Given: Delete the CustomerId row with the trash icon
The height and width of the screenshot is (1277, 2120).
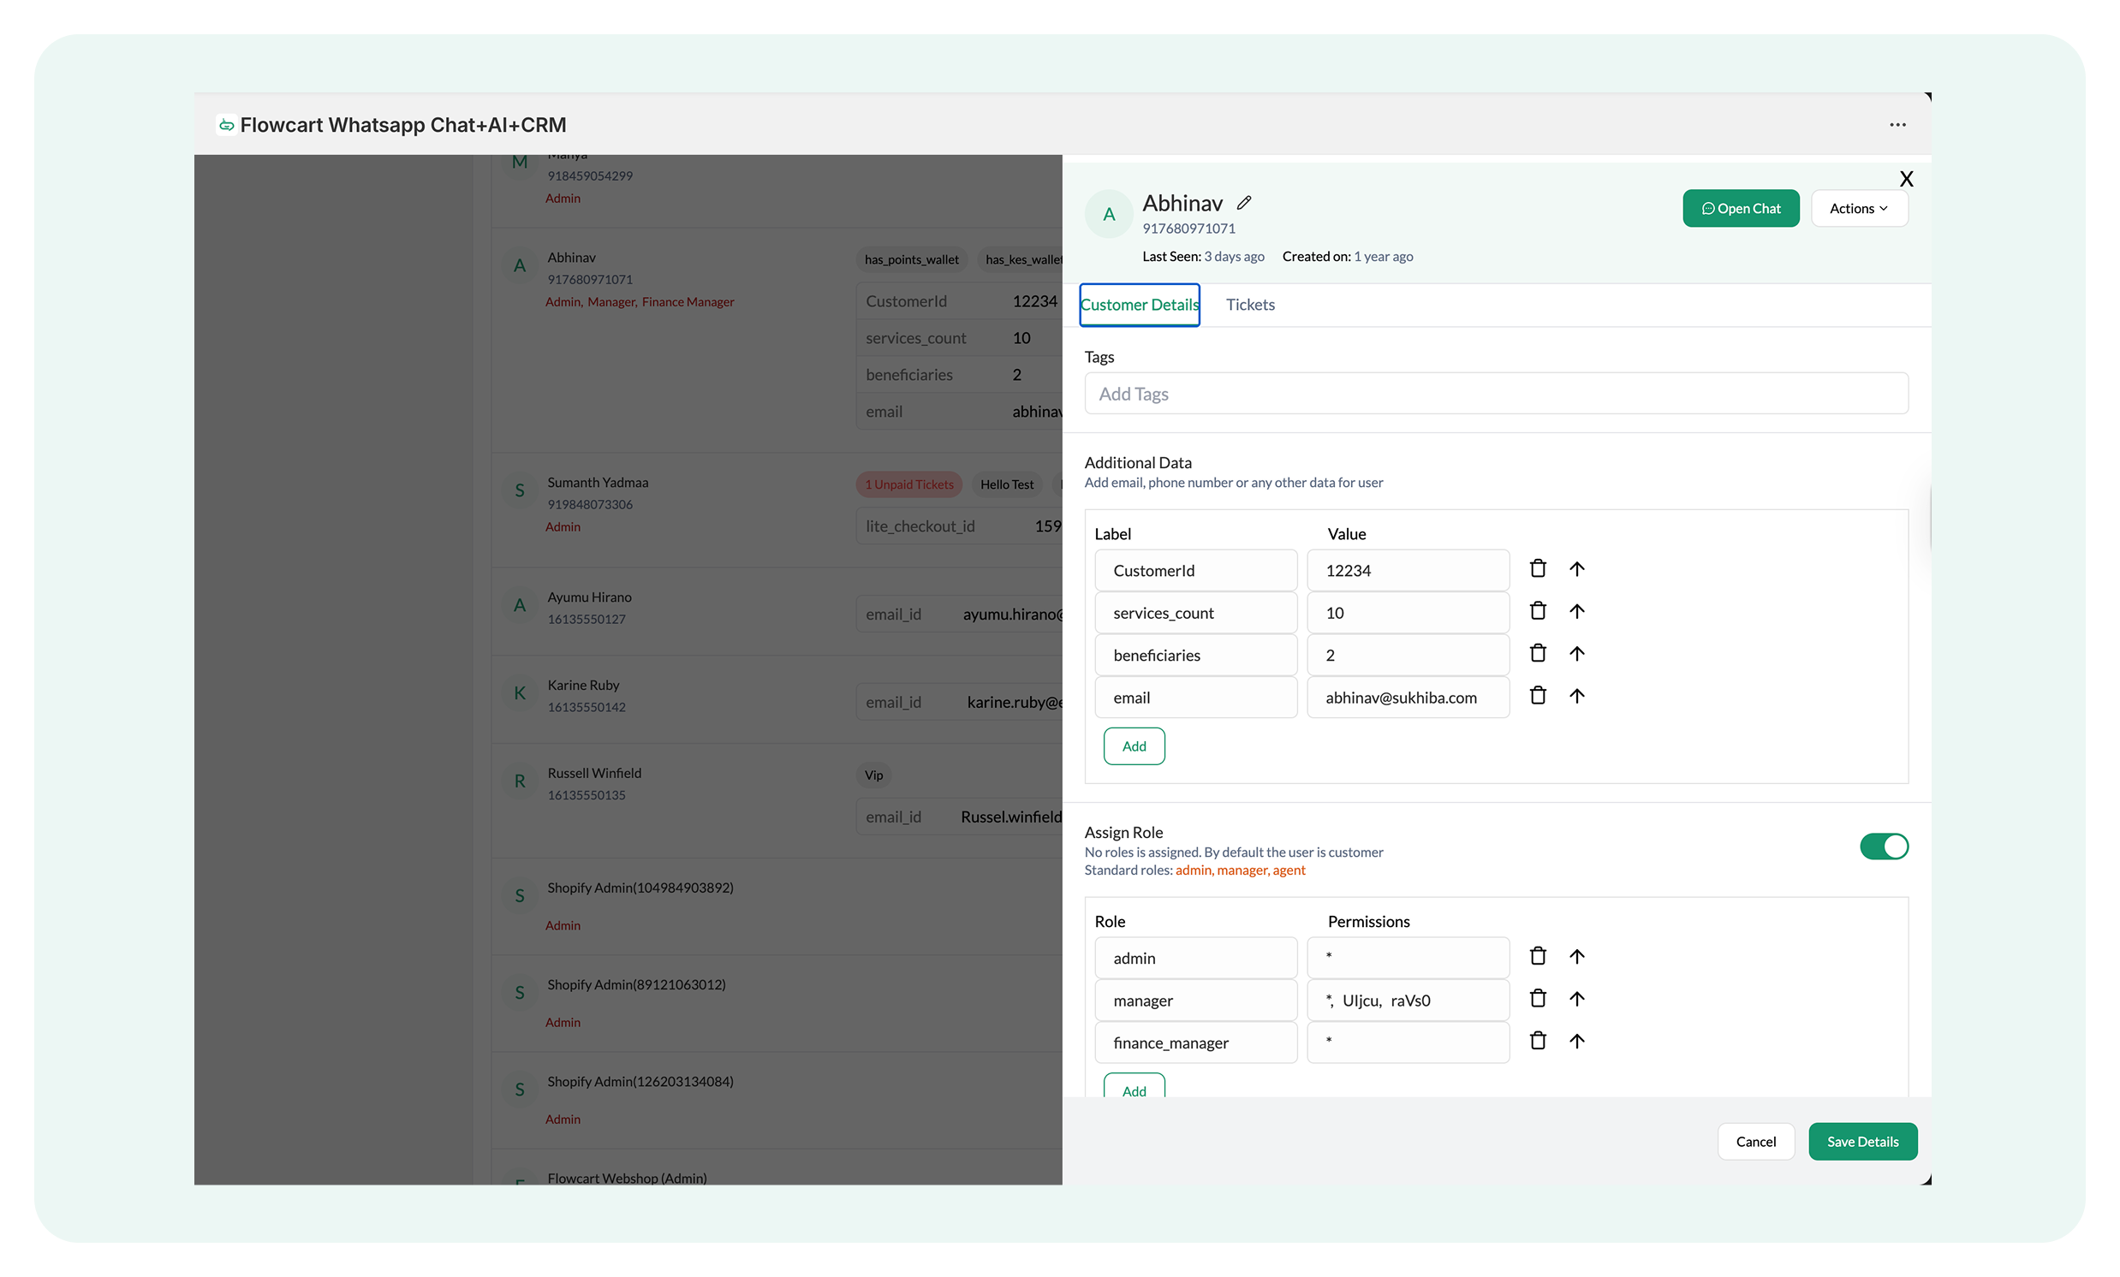Looking at the screenshot, I should [x=1538, y=568].
